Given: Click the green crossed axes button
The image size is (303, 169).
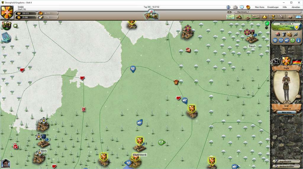Looking at the screenshot, I should (293, 40).
